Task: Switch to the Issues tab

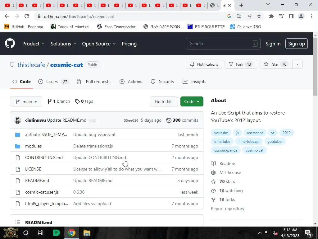Action: coord(53,82)
